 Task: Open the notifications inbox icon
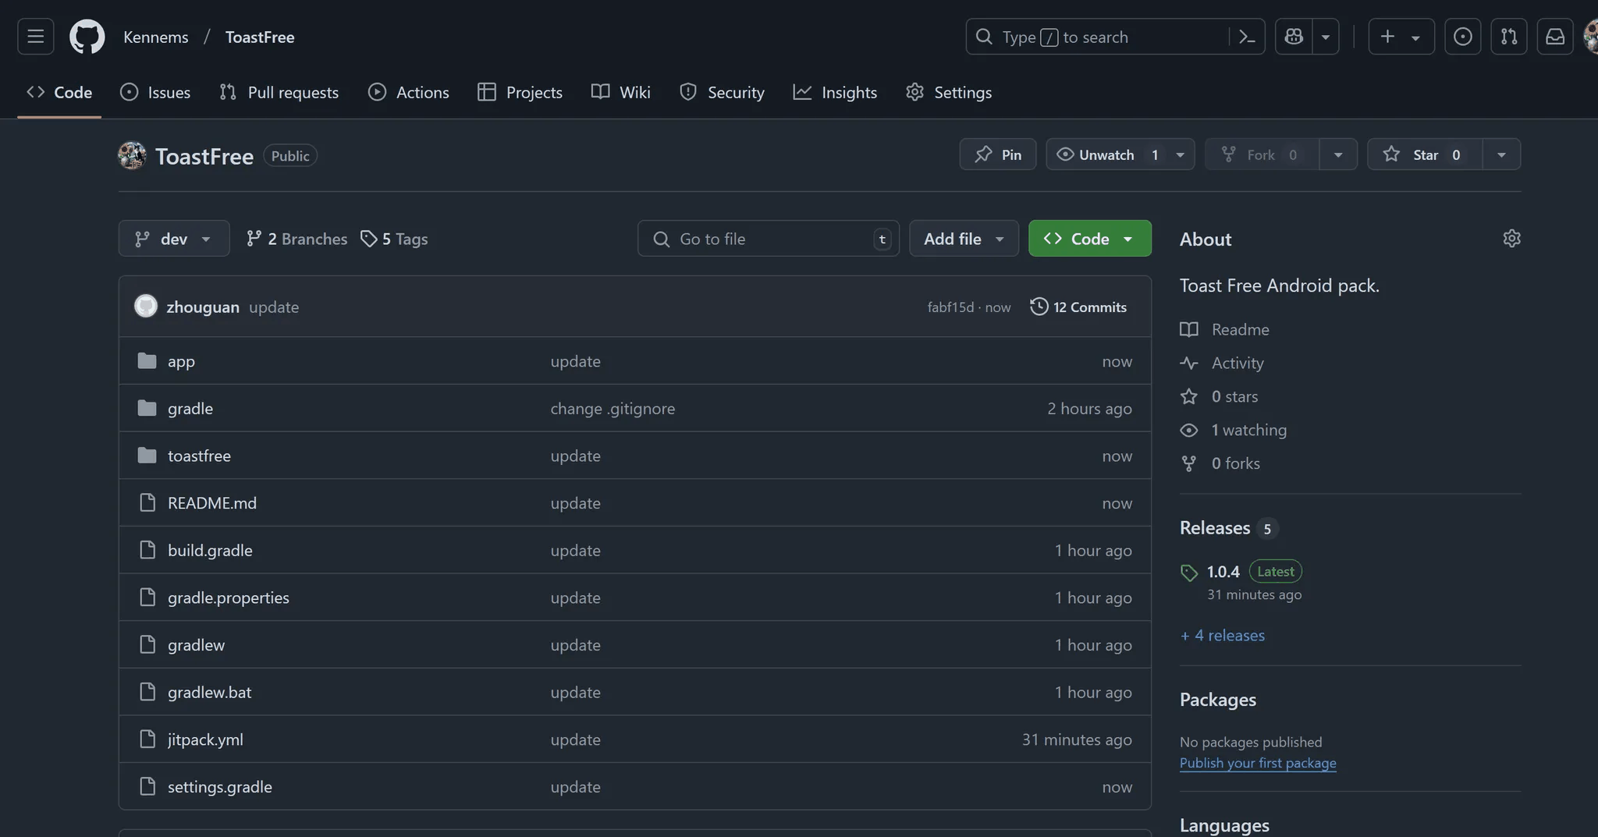[1555, 37]
